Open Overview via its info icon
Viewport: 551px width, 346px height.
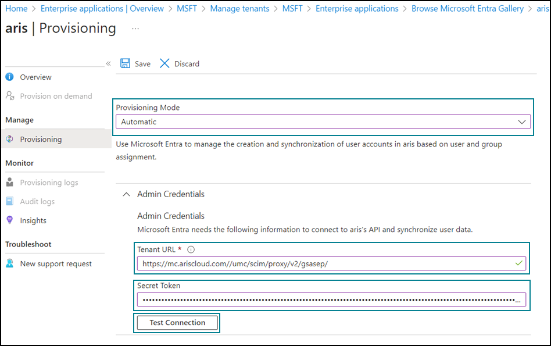point(9,77)
